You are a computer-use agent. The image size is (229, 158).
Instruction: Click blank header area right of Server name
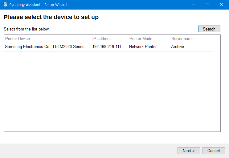[x=216, y=38]
